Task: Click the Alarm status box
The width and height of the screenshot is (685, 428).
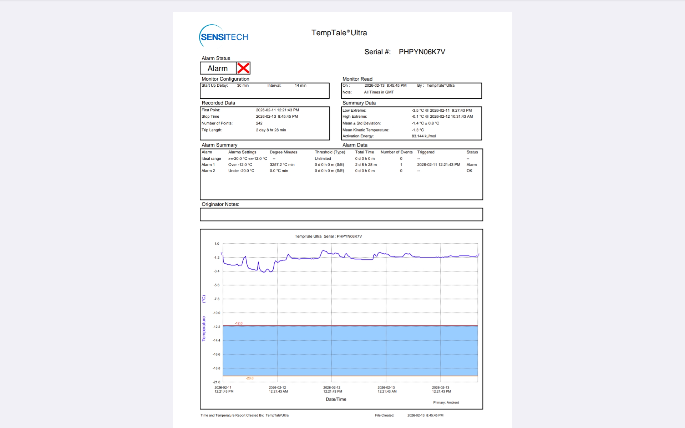Action: 218,68
